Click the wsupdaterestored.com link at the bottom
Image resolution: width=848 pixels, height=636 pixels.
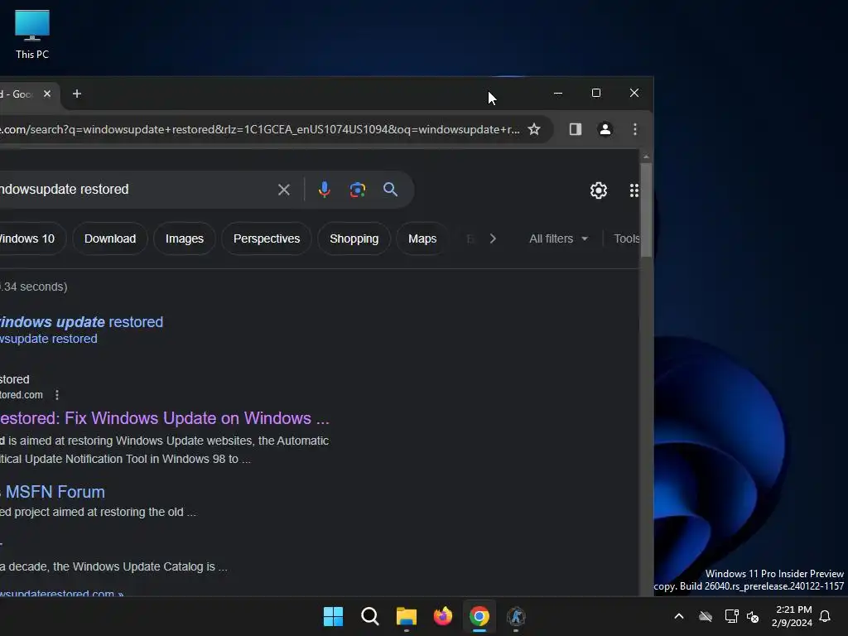tap(61, 593)
